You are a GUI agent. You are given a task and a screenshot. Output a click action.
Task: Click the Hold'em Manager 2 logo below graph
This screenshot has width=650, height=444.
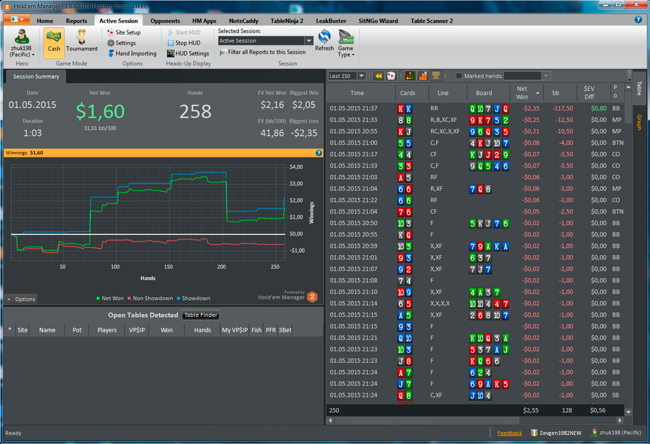pos(313,297)
